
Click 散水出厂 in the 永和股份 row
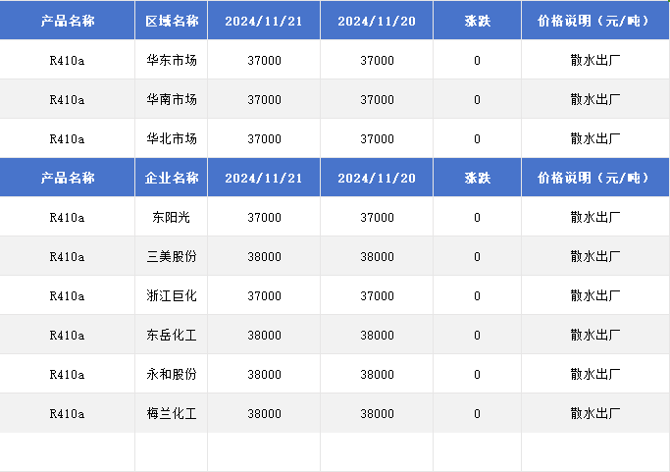tap(595, 375)
